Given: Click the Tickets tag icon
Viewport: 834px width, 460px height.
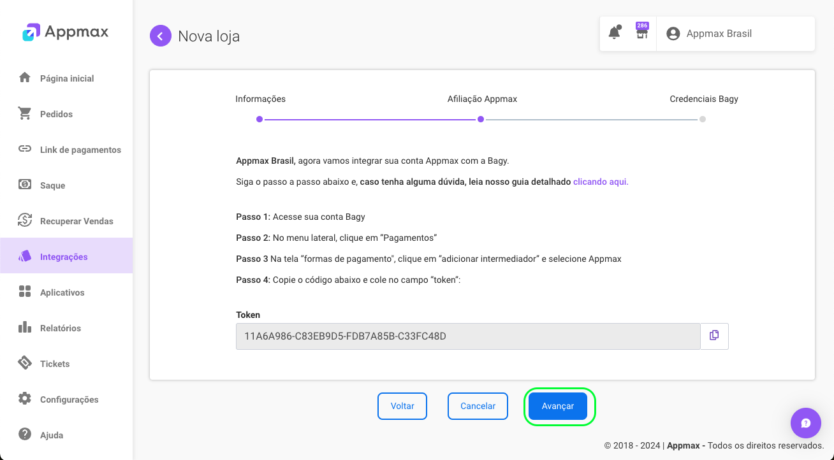Looking at the screenshot, I should pos(25,363).
